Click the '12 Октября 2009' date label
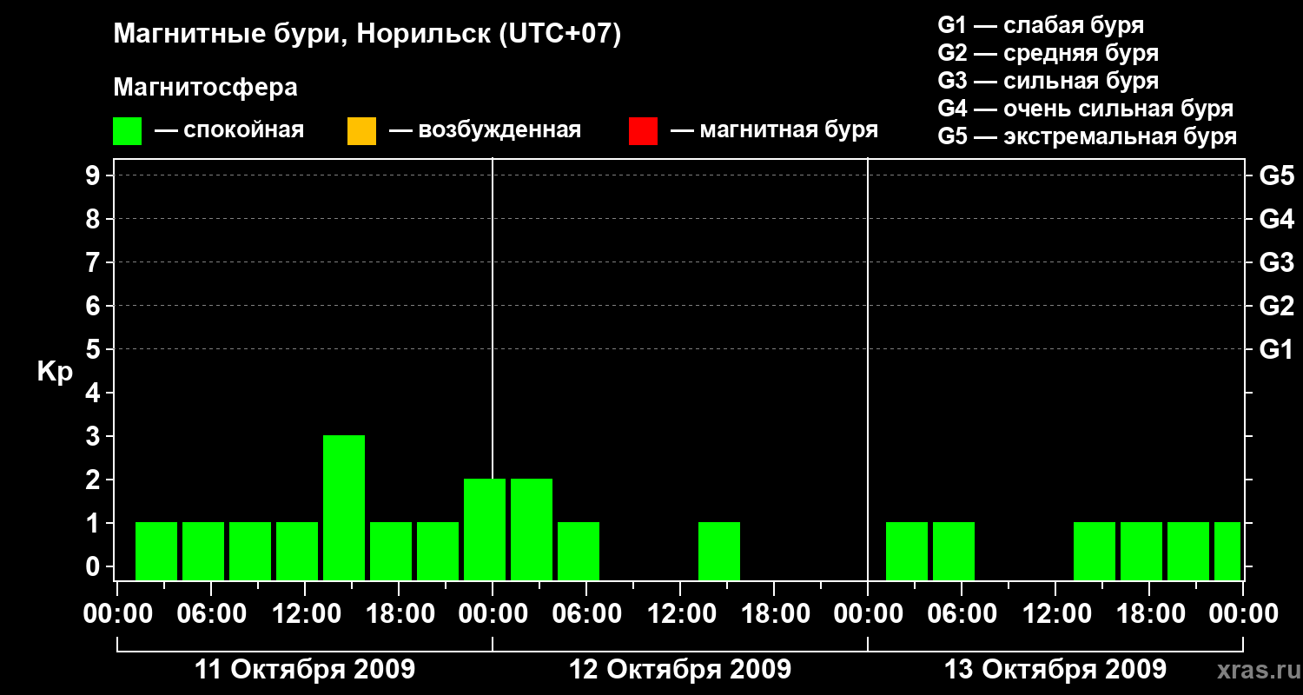Screen dimensions: 1303x695 coord(680,670)
